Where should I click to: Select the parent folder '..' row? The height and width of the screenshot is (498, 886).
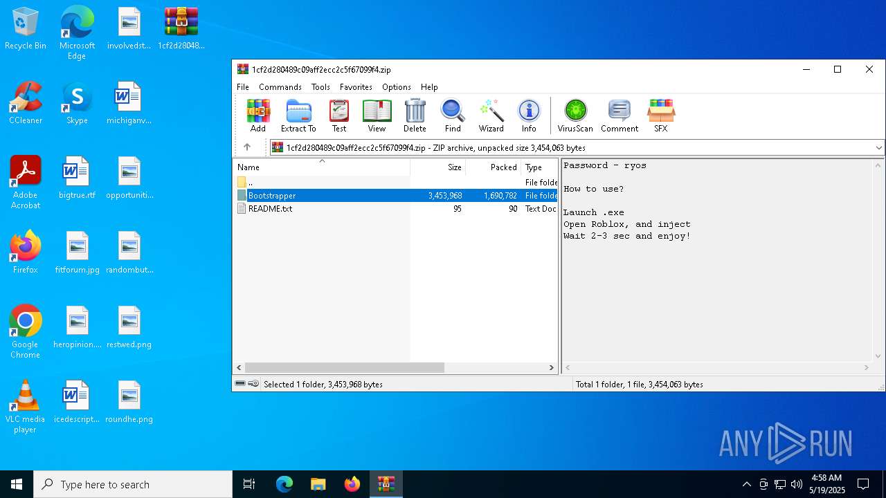[395, 183]
